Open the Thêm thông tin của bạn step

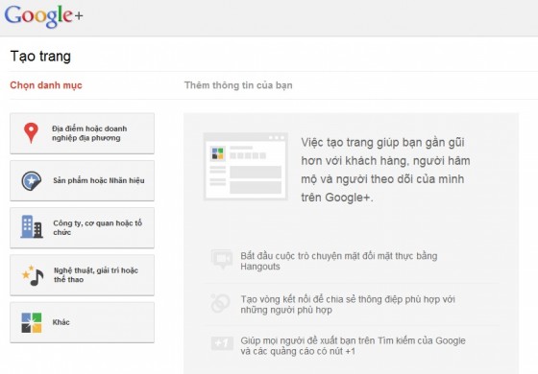238,85
